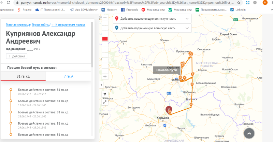Zoom in the map with plus button
Screen dimensions: 273x142
pos(105,77)
